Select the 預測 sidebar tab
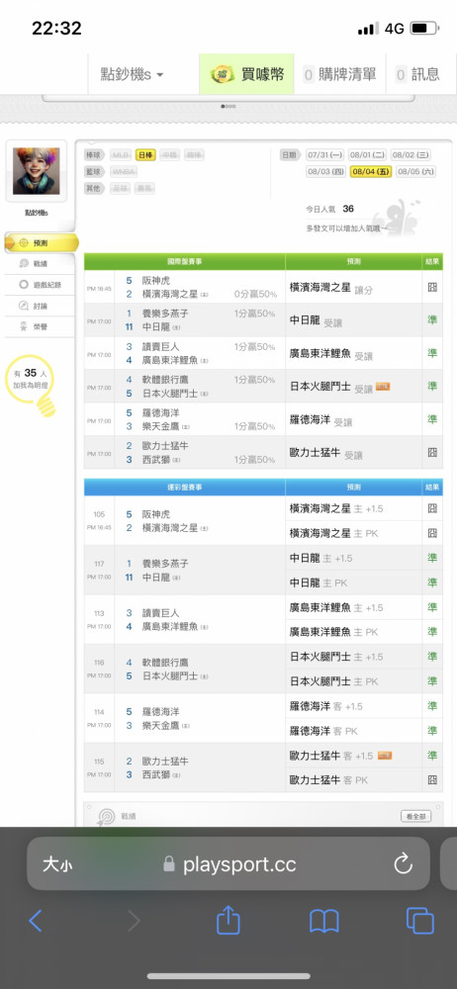Screen dimensions: 457x989 [x=41, y=243]
